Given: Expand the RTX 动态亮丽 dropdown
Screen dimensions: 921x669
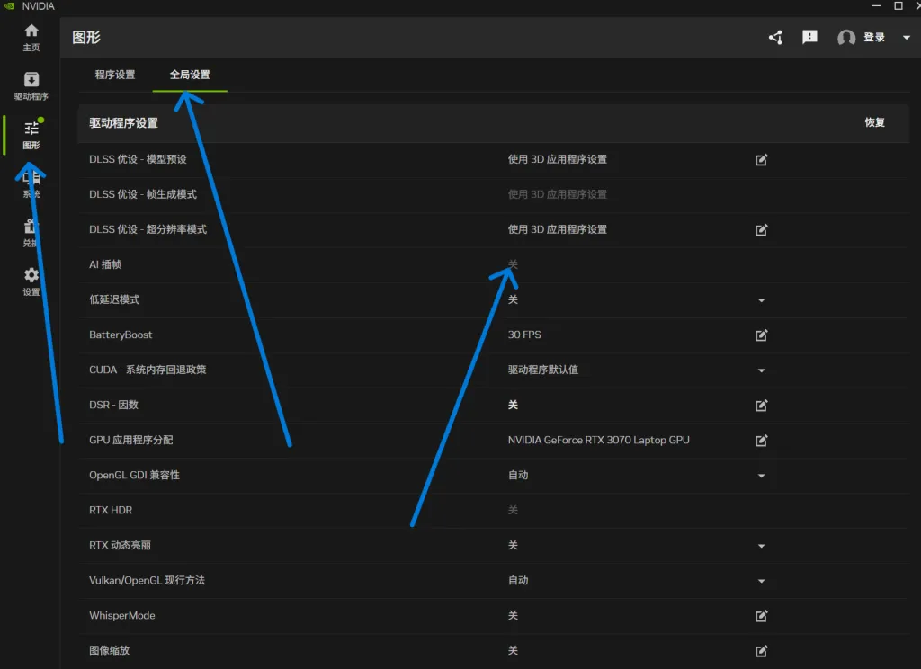Looking at the screenshot, I should pyautogui.click(x=761, y=546).
